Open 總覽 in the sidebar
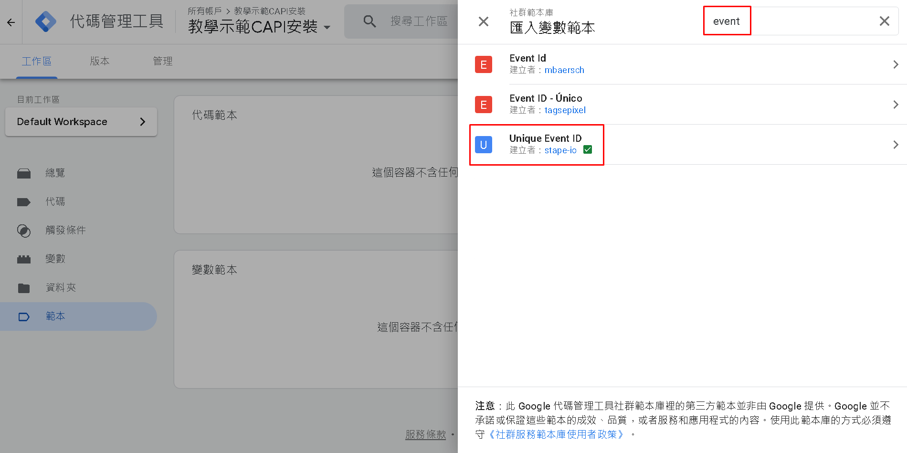 [x=55, y=173]
